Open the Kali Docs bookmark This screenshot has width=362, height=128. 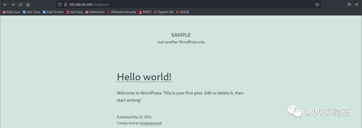pyautogui.click(x=74, y=12)
